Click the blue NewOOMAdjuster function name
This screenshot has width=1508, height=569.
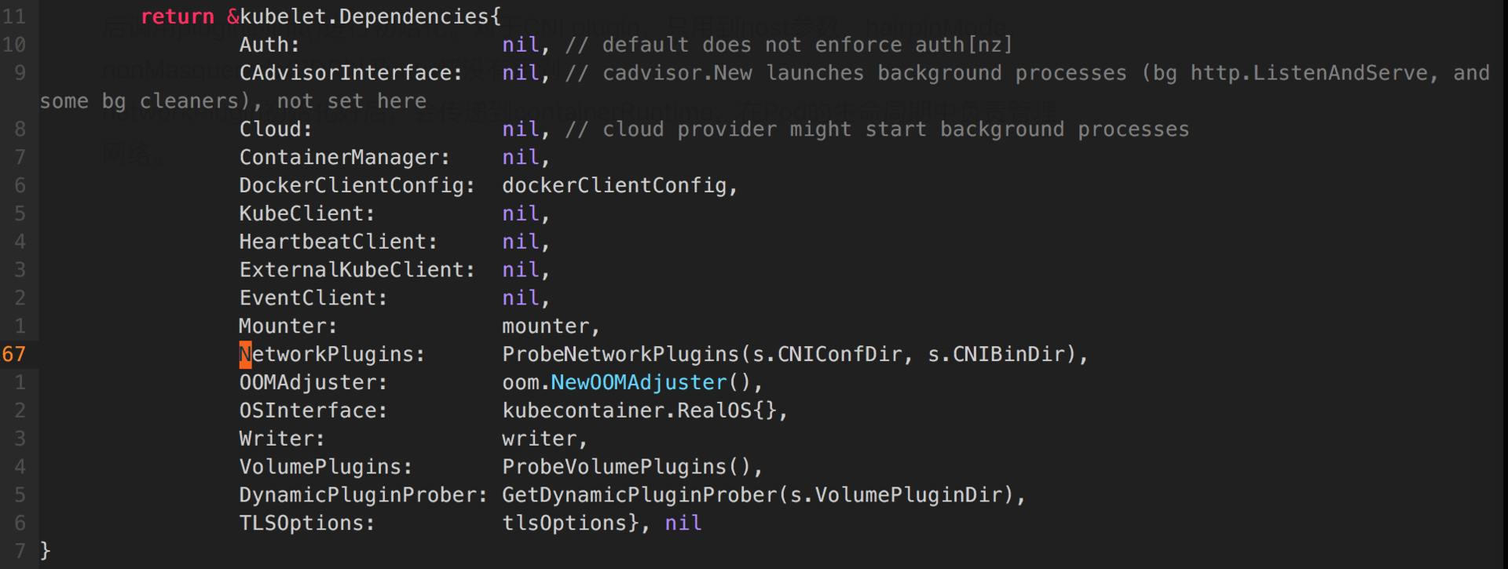pos(639,383)
